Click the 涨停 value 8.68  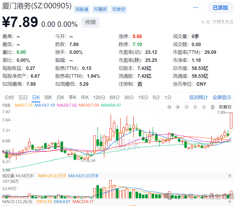tap(137, 36)
